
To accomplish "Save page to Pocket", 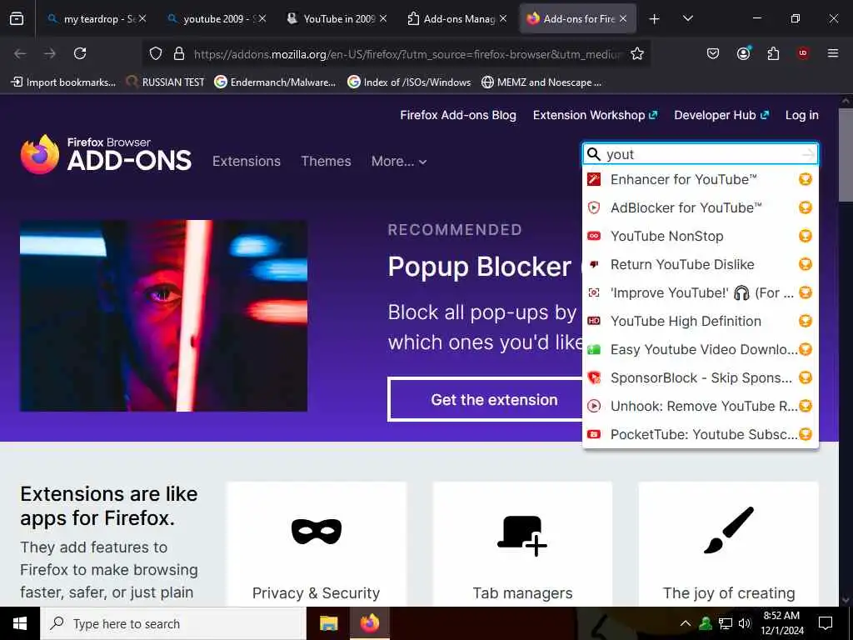I will [x=713, y=53].
